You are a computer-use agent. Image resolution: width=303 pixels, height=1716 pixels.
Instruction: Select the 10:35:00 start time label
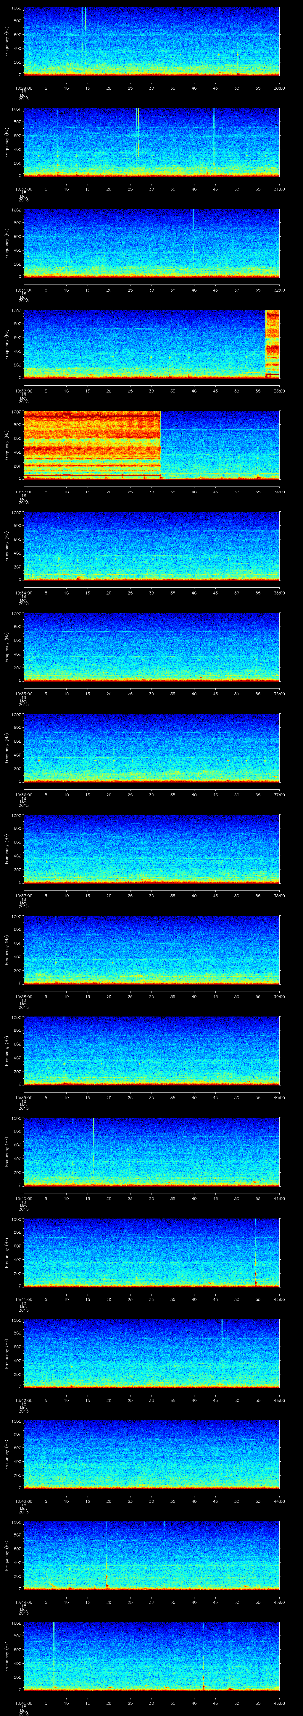pos(23,694)
